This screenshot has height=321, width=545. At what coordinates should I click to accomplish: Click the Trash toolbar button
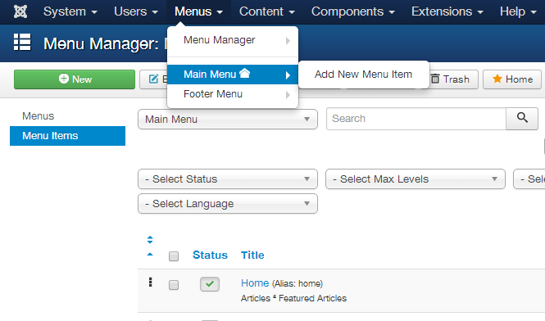click(451, 79)
